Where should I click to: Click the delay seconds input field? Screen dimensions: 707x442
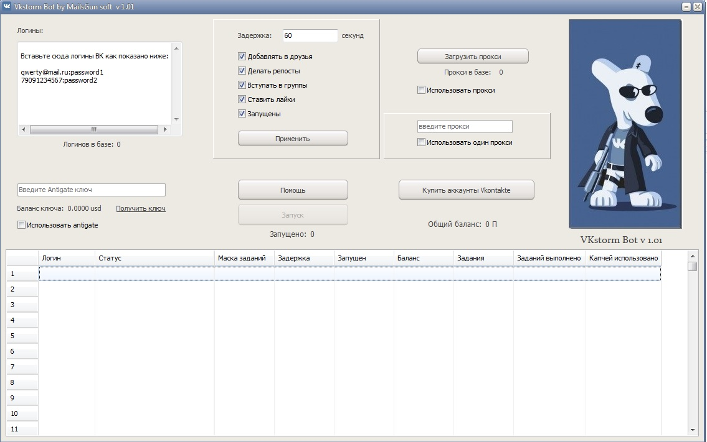pyautogui.click(x=310, y=36)
